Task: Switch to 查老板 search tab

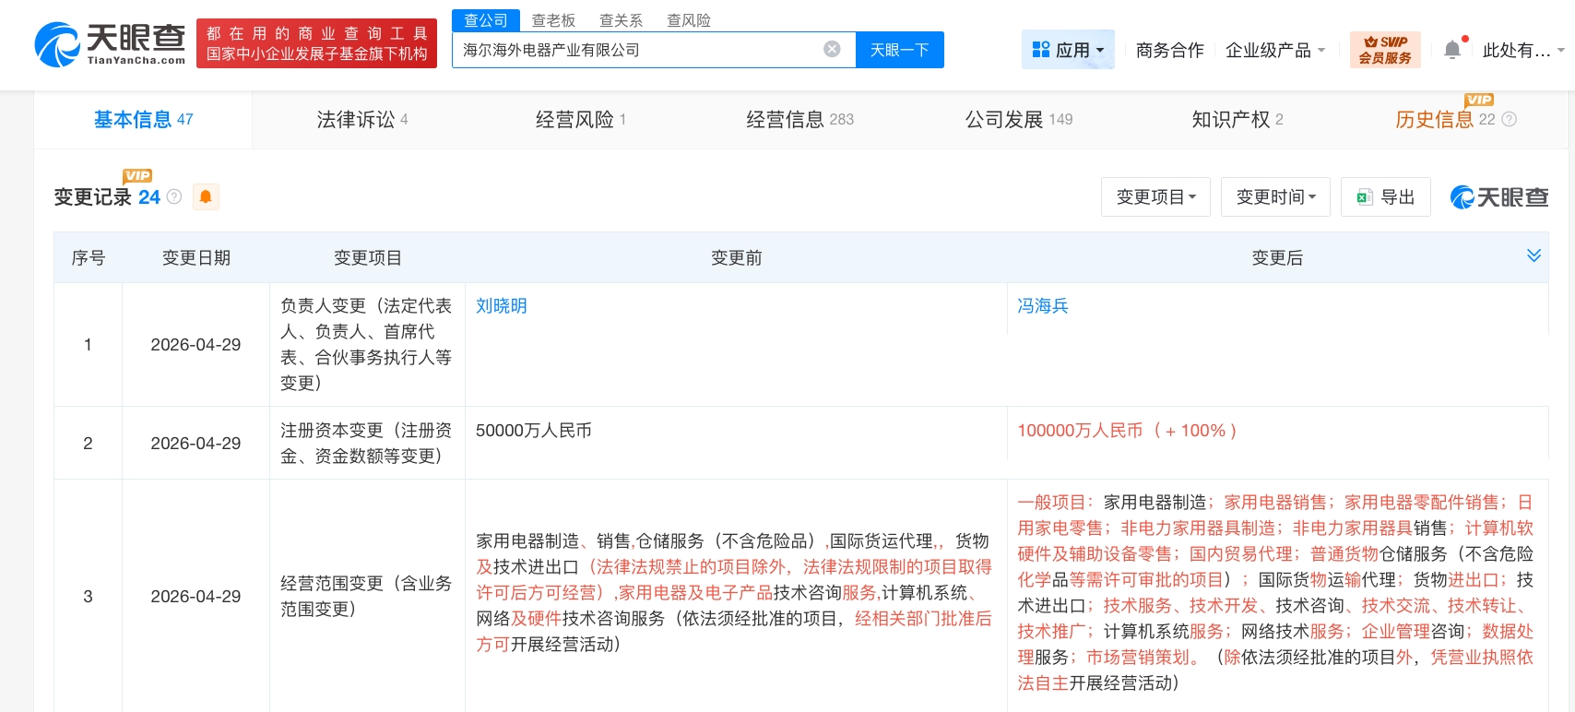Action: [553, 20]
